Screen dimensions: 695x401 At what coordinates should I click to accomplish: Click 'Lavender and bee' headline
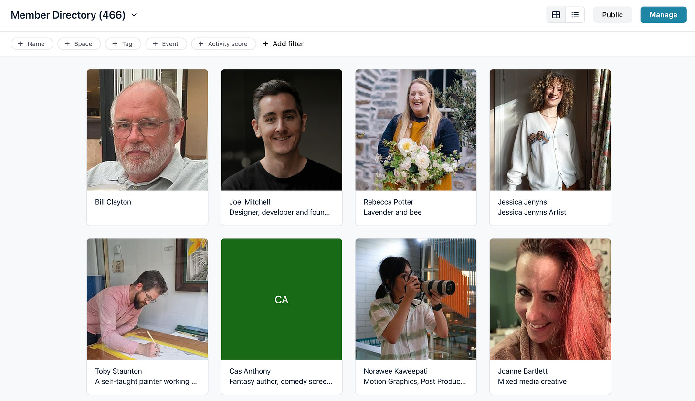[393, 212]
